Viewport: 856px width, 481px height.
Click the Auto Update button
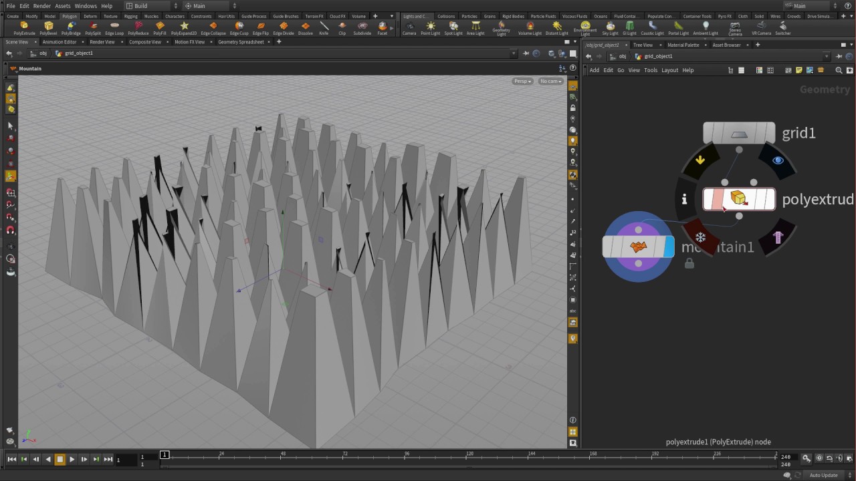(823, 475)
